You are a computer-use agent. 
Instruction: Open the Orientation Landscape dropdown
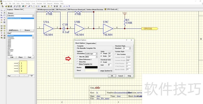click(96, 54)
